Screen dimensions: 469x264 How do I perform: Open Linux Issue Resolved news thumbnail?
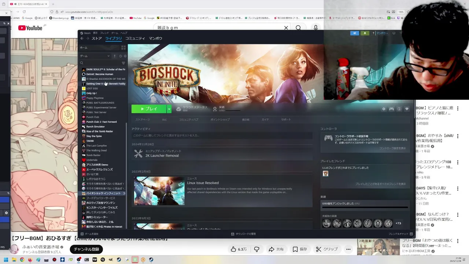pos(159,191)
